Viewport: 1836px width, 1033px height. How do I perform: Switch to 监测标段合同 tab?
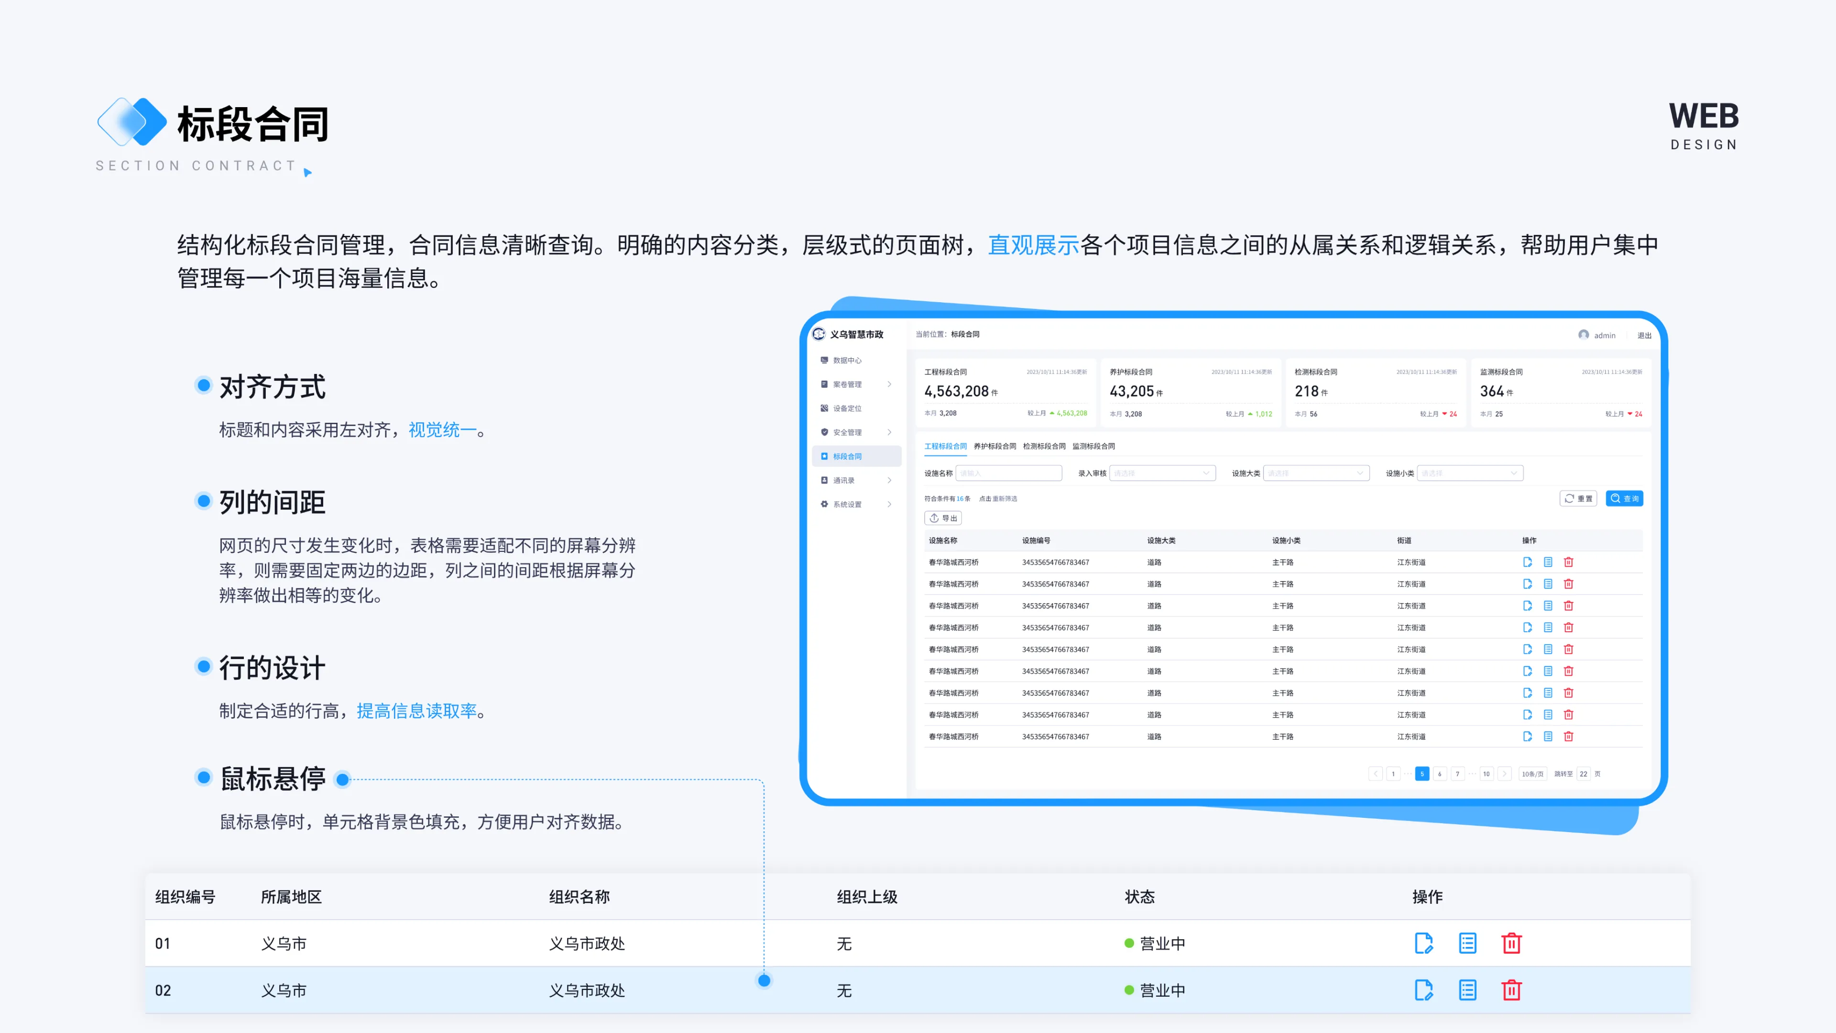click(1093, 446)
